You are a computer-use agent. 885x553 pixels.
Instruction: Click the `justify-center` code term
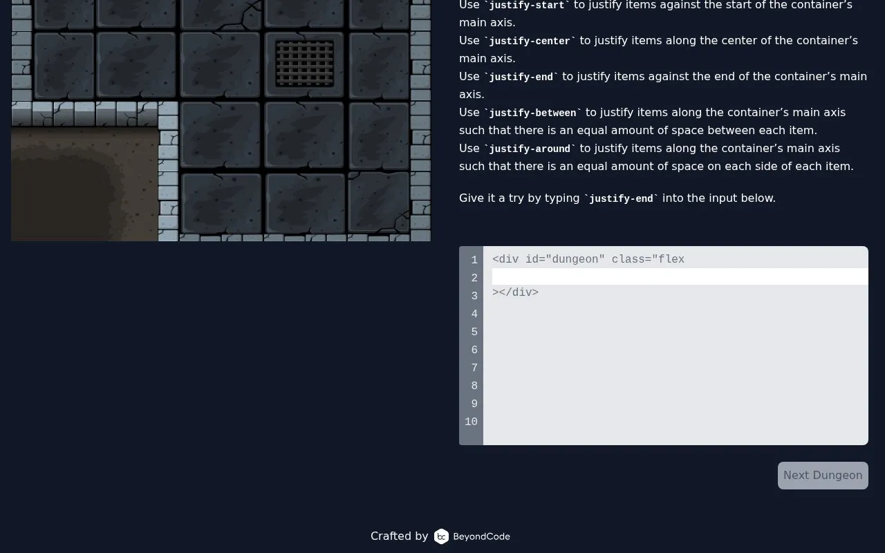[530, 41]
